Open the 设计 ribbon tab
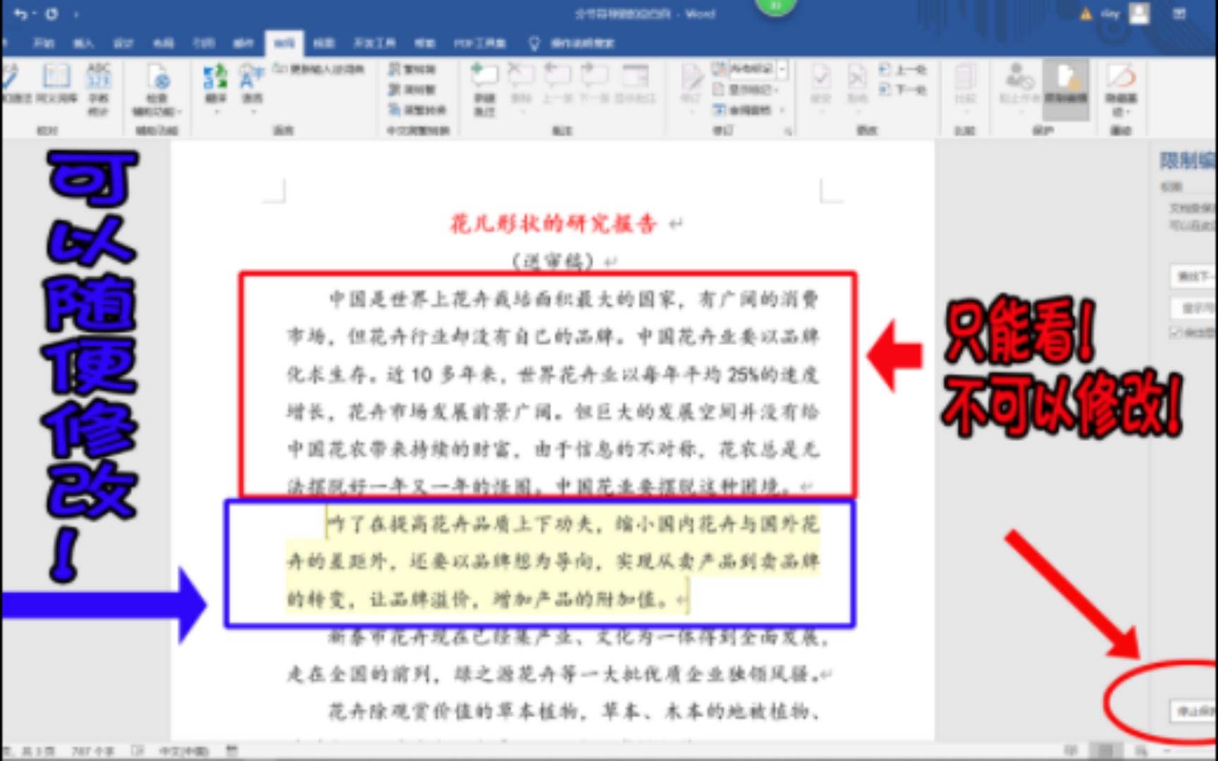 click(123, 43)
